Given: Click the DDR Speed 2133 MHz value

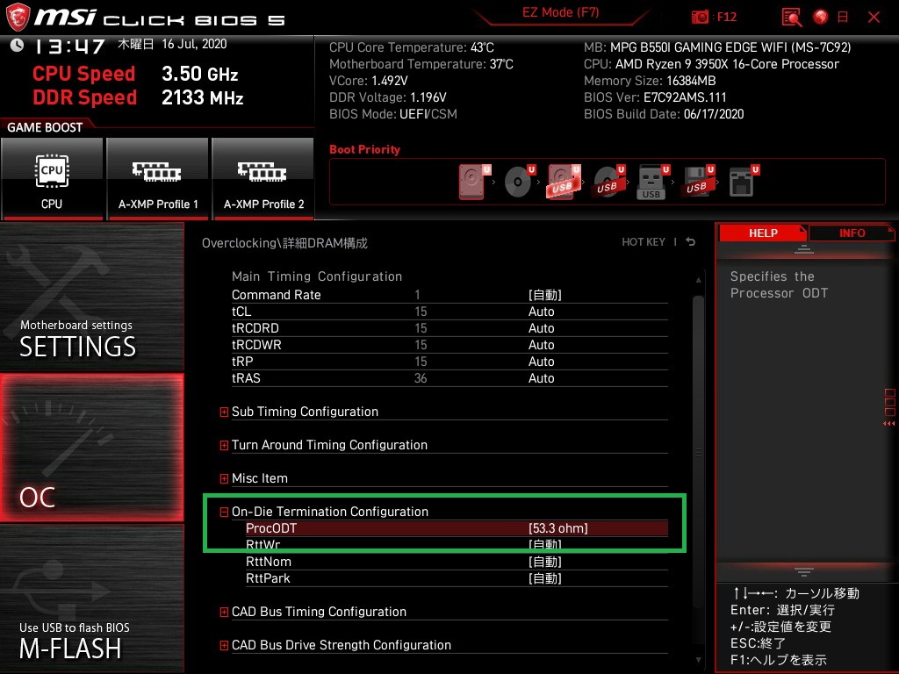Looking at the screenshot, I should pos(203,97).
